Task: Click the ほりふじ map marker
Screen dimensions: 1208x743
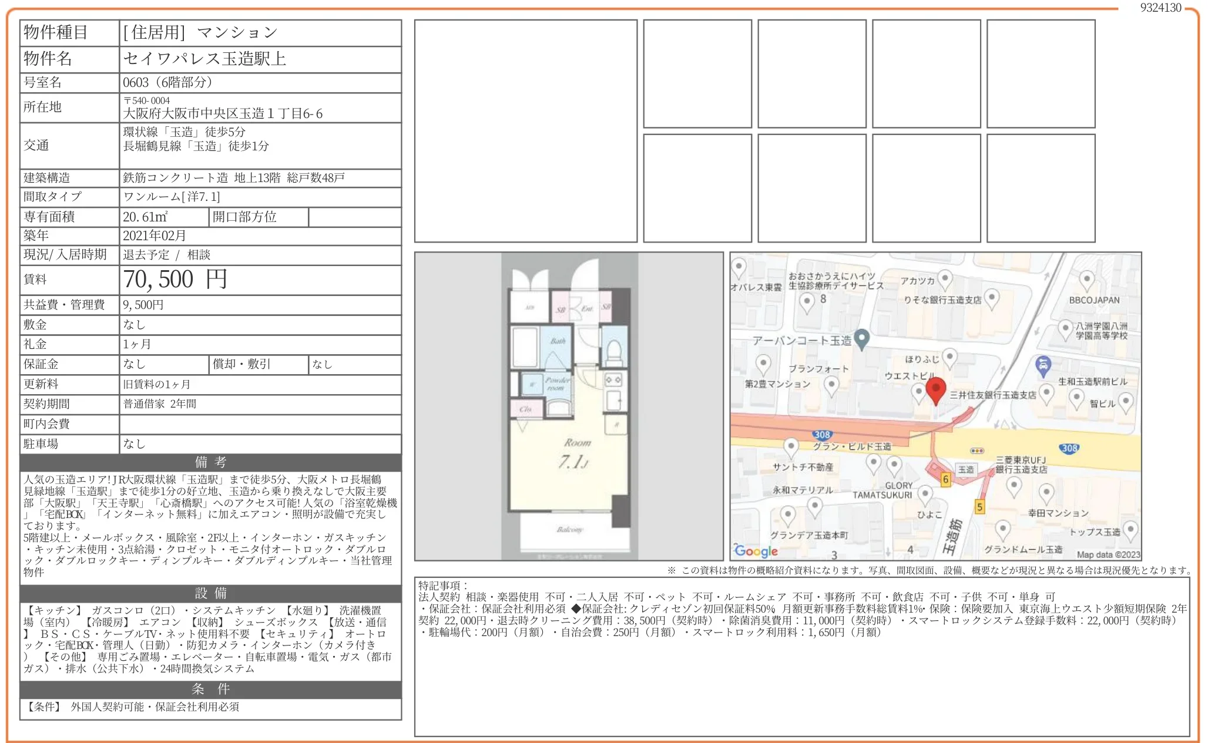Action: click(x=949, y=357)
